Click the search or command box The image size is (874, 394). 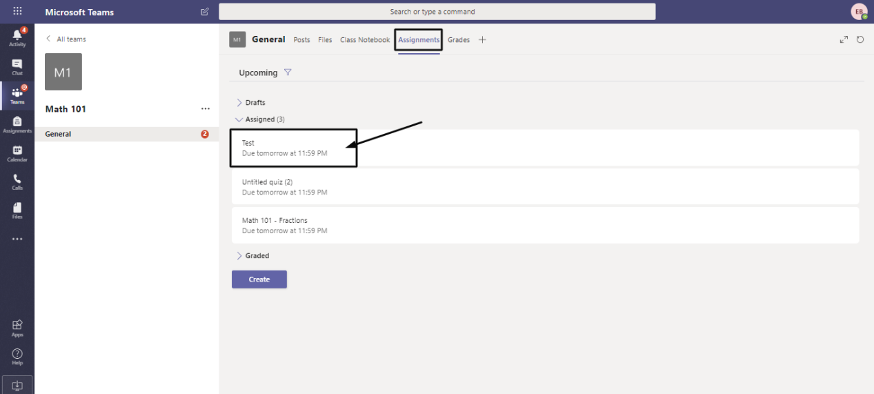[437, 12]
